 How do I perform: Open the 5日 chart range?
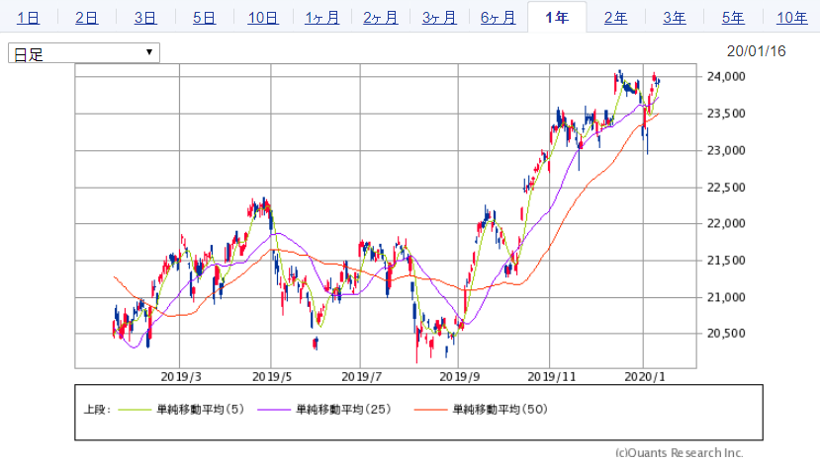204,18
